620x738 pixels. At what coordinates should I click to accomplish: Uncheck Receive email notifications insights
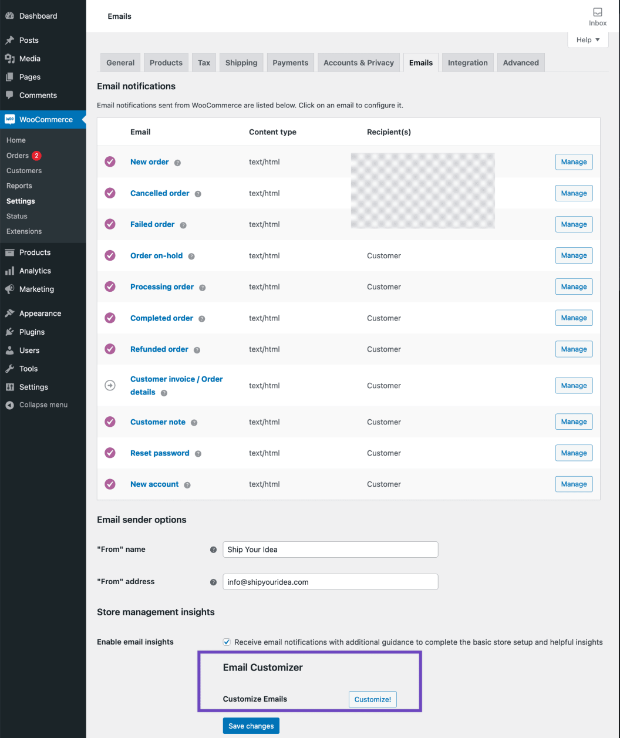pyautogui.click(x=227, y=642)
